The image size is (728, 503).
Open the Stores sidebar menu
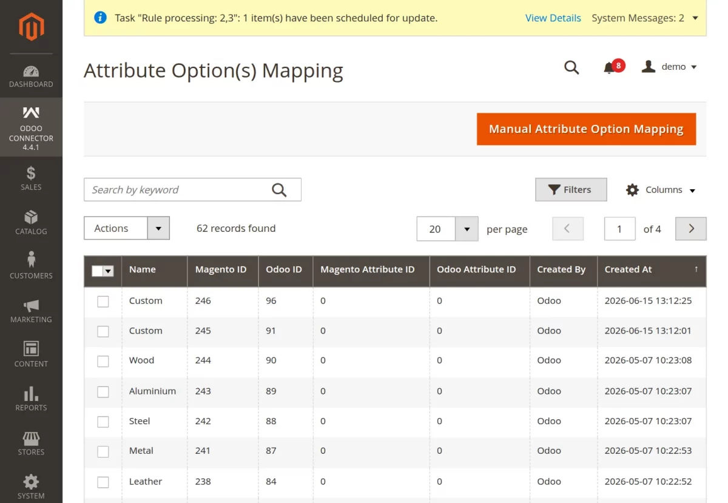(x=31, y=443)
